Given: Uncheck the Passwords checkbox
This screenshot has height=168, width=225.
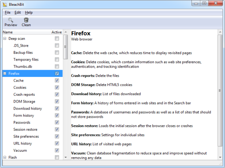Looking at the screenshot, I should 57,122.
